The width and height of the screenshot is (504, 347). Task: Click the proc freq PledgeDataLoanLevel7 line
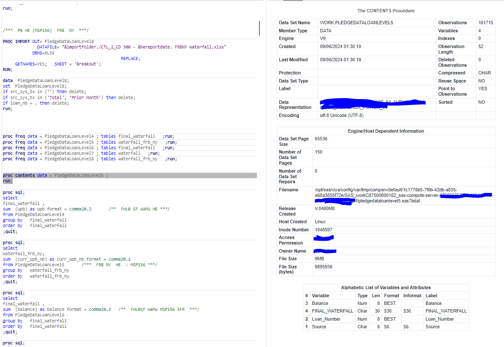pos(81,153)
